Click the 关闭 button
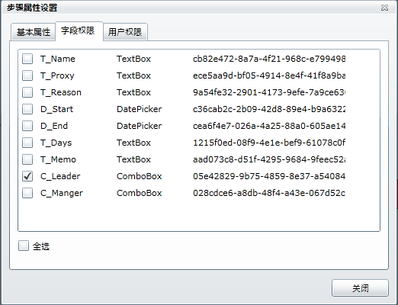The image size is (398, 305). point(360,288)
